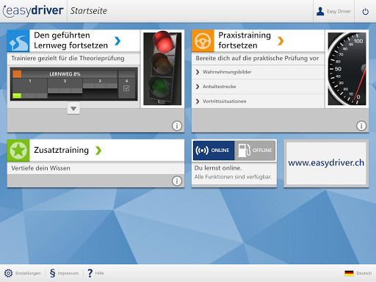
Task: Click the green star Zusatztraining icon
Action: [18, 151]
